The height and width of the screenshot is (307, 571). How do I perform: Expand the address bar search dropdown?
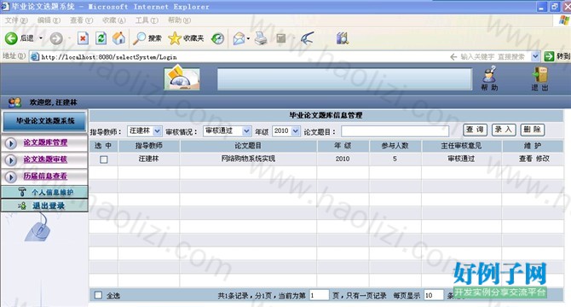[x=535, y=56]
